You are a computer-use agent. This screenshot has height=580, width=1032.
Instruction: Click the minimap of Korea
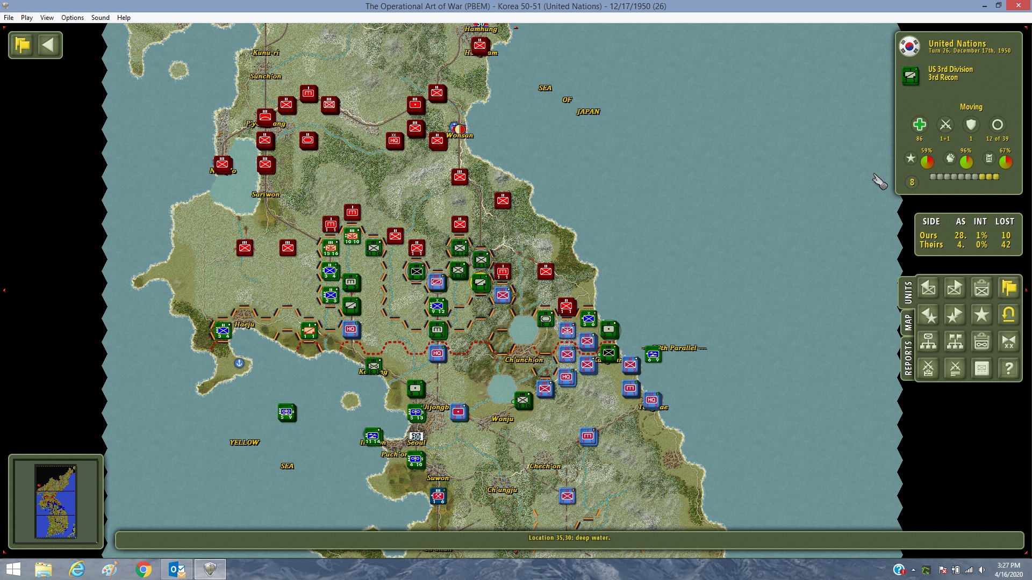[56, 501]
